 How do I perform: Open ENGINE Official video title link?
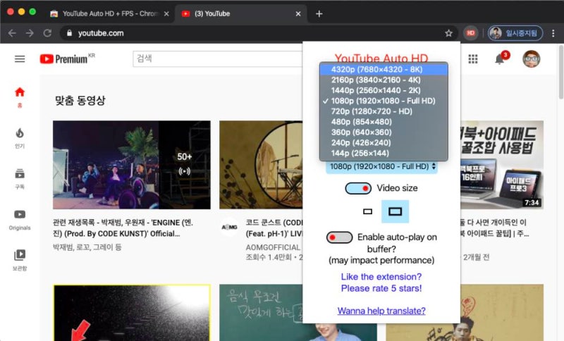coord(123,228)
